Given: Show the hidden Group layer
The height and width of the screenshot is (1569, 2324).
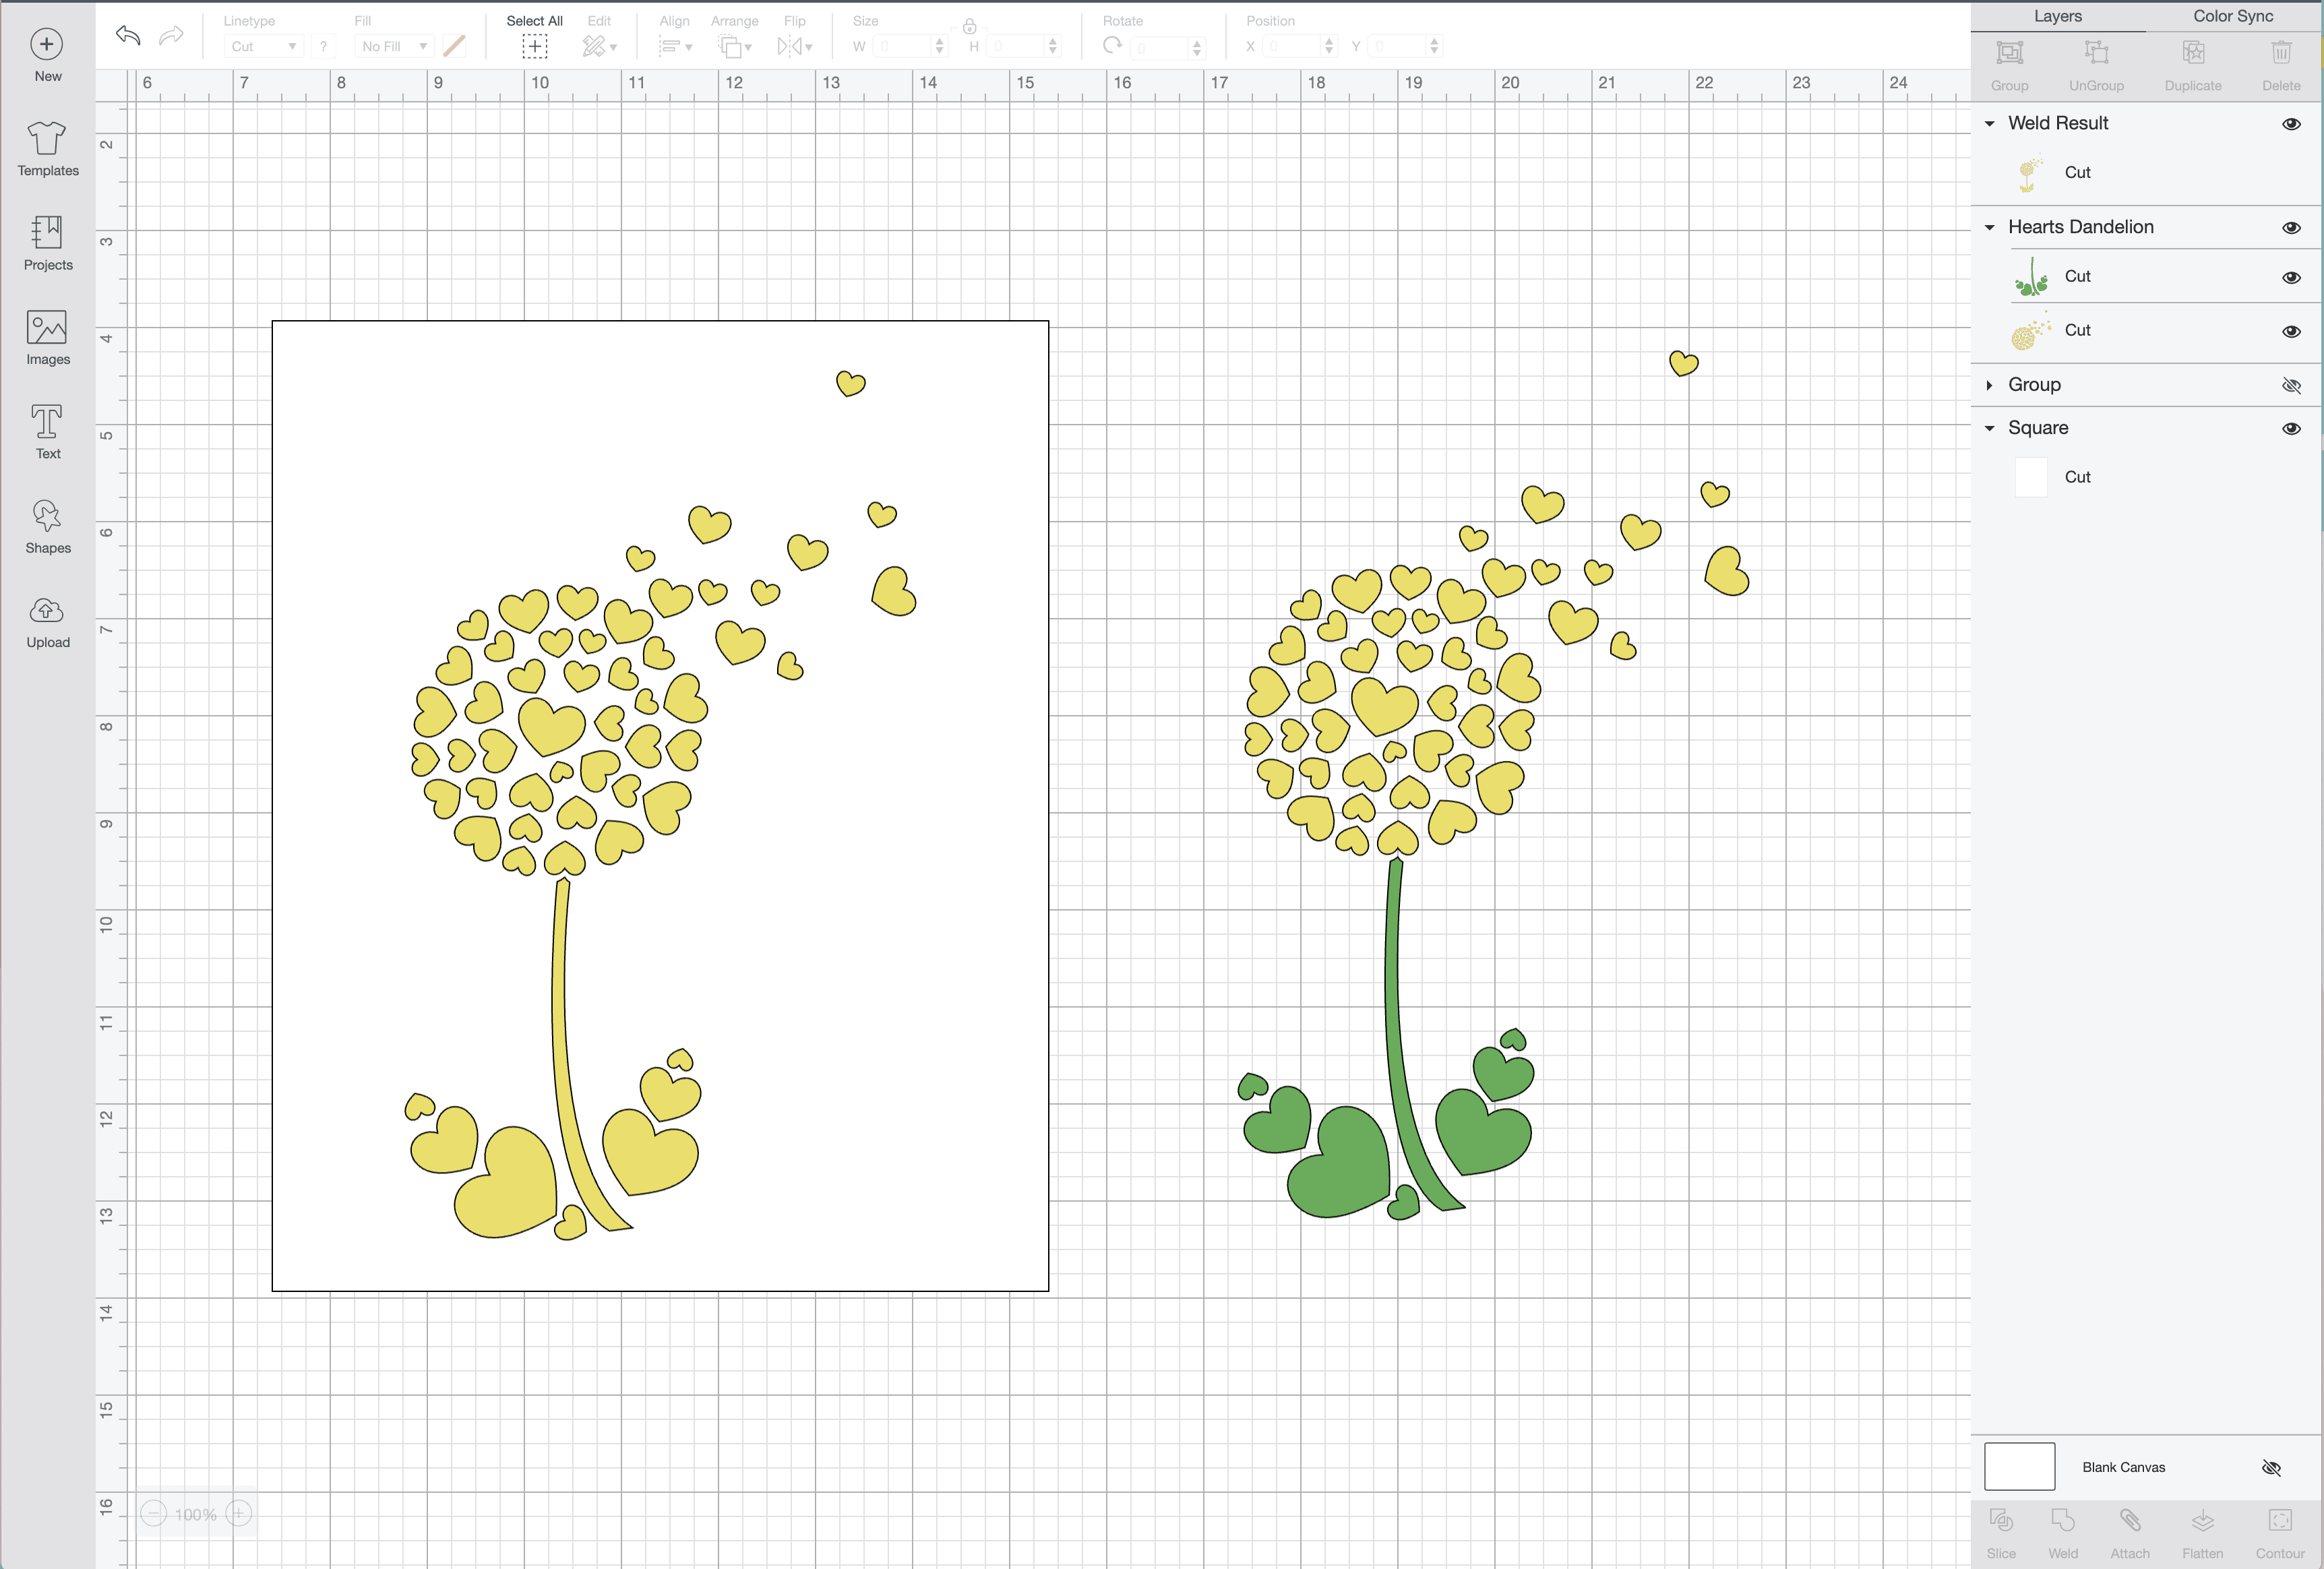Looking at the screenshot, I should [x=2291, y=385].
